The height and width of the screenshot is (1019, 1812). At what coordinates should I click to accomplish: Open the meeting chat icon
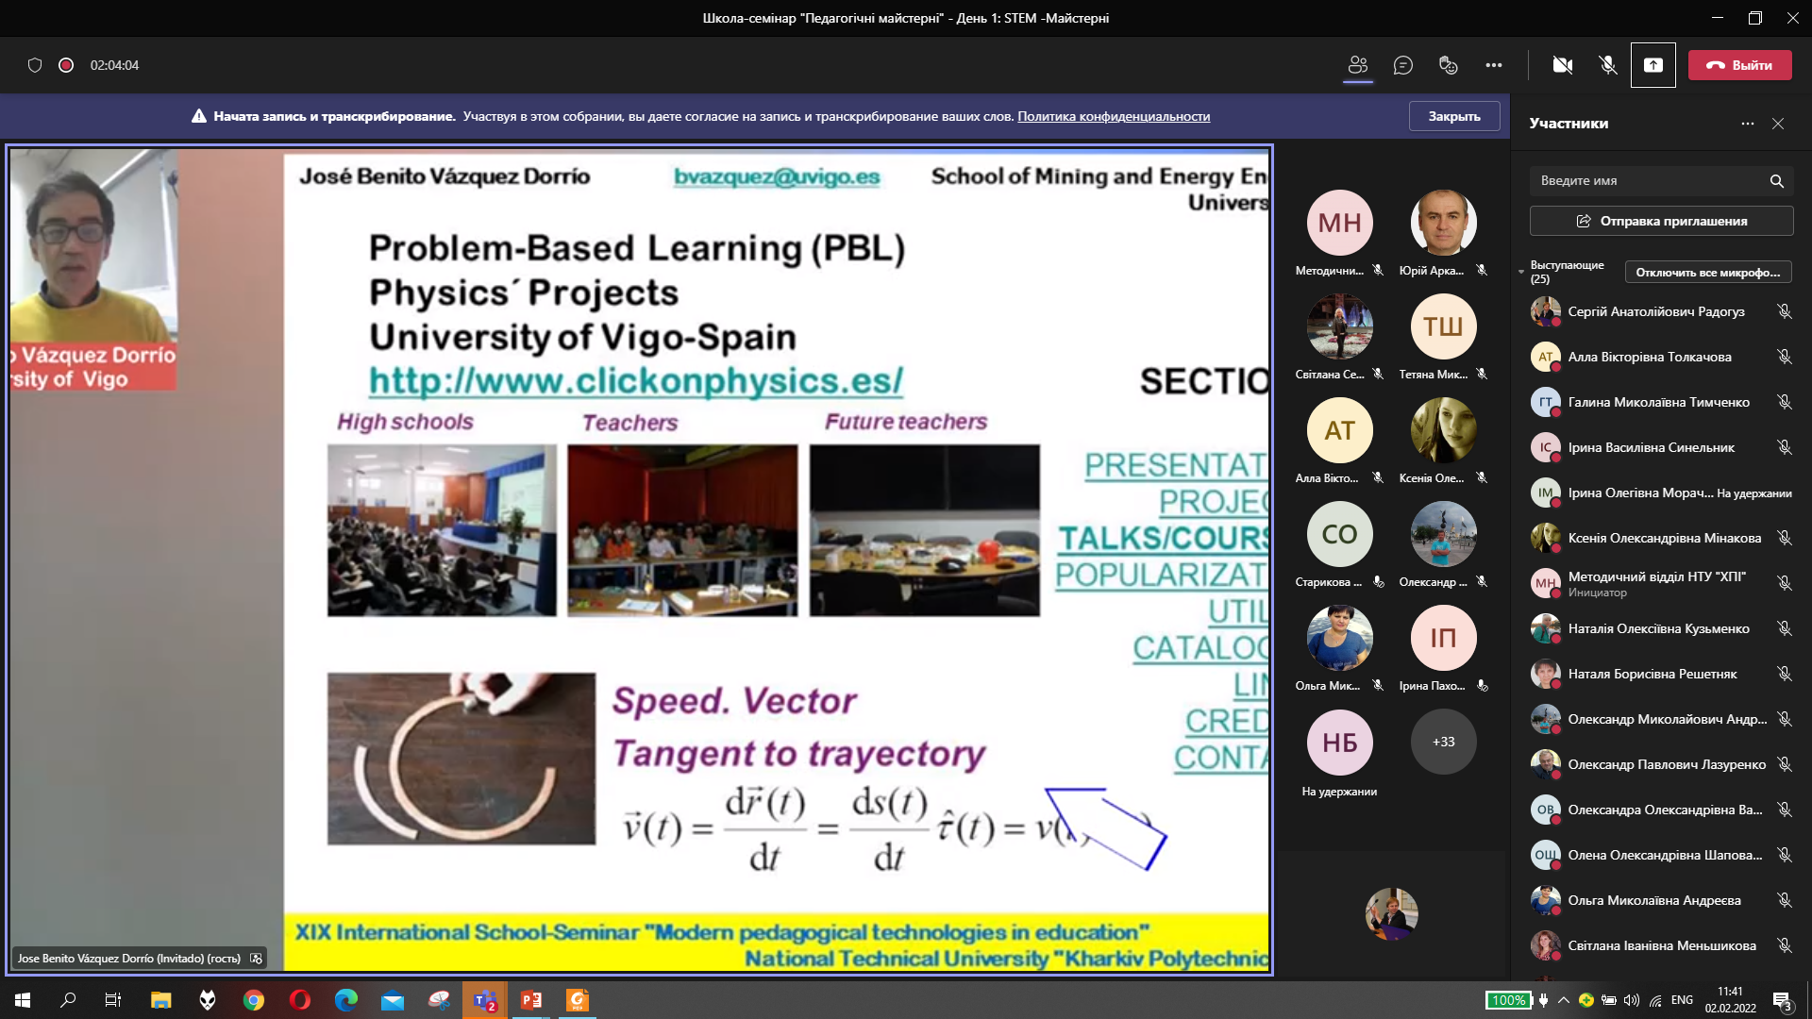(1403, 65)
